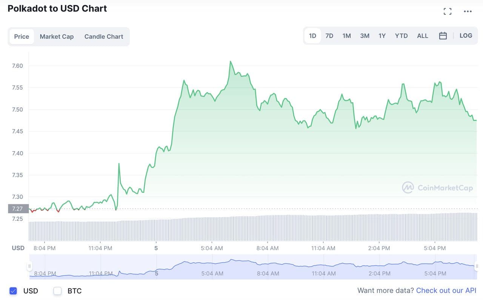Uncheck the USD currency checkbox

click(13, 291)
